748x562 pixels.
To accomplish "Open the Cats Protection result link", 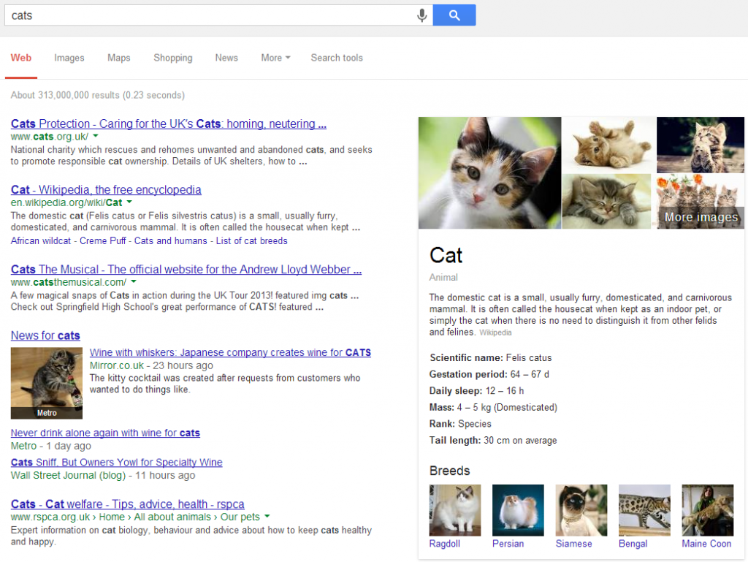I will pyautogui.click(x=169, y=124).
